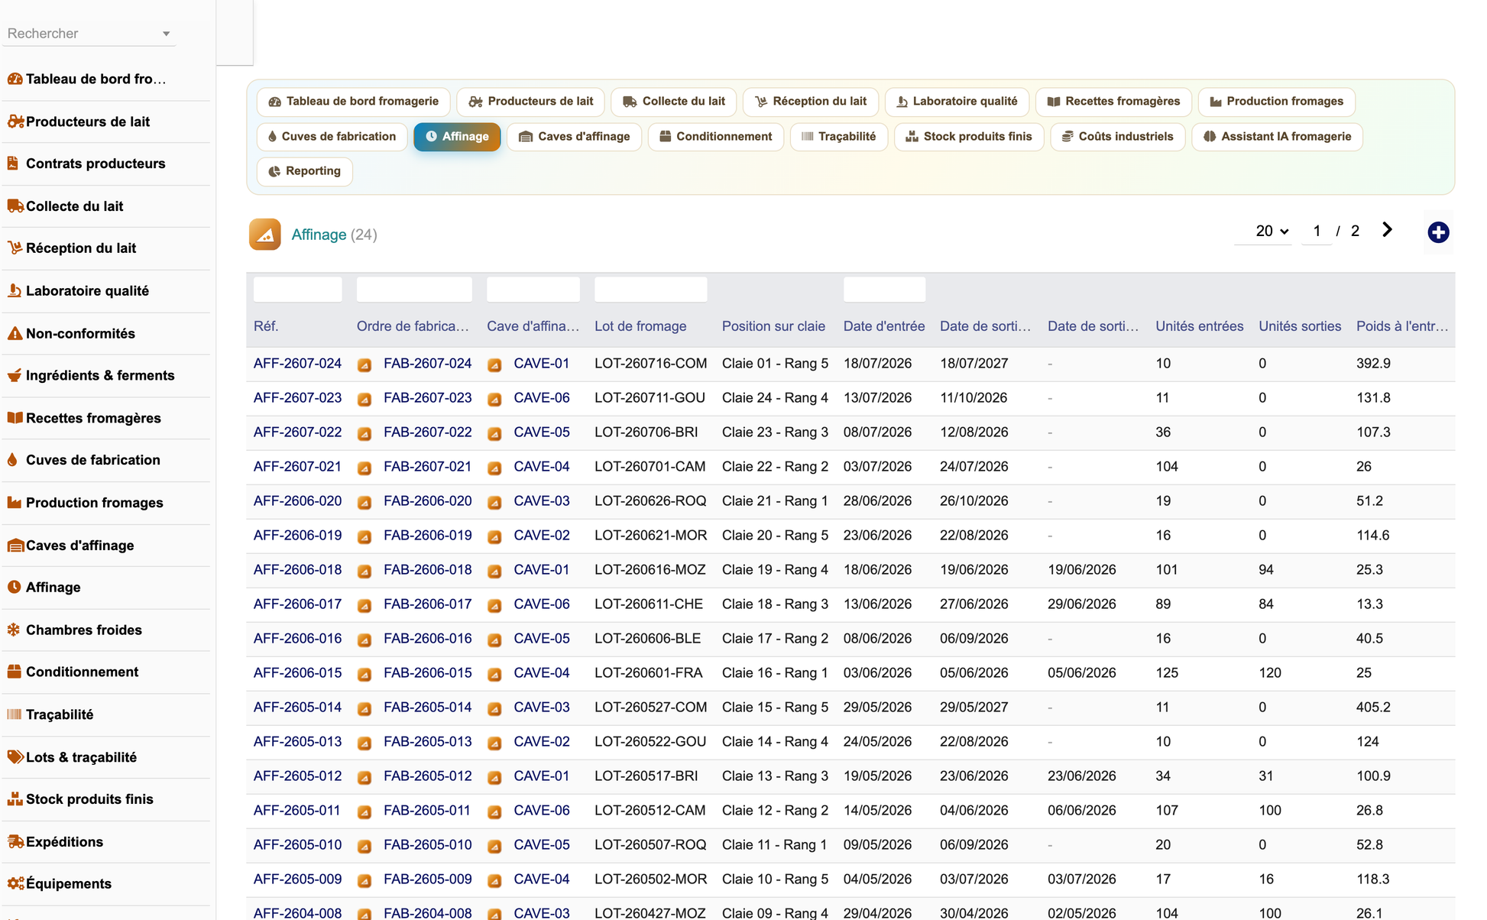Viewport: 1487px width, 920px height.
Task: Click the weight value 405.2
Action: click(1373, 708)
